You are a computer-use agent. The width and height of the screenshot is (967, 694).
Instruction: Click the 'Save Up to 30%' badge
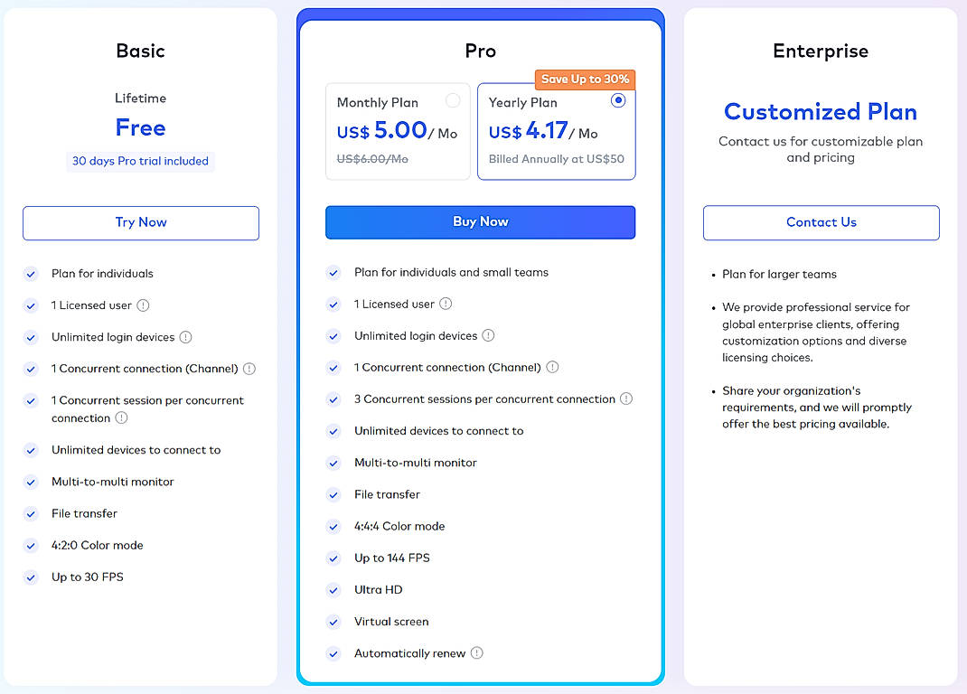click(585, 80)
